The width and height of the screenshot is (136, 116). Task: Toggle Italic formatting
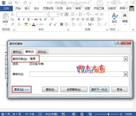[24, 19]
